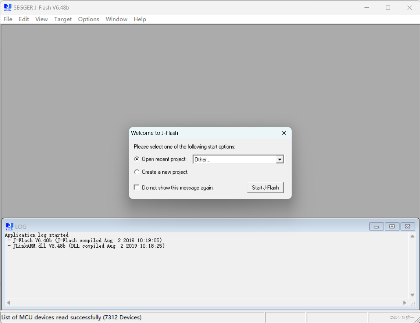
Task: Click the LOG scroll left arrow
Action: [8, 303]
